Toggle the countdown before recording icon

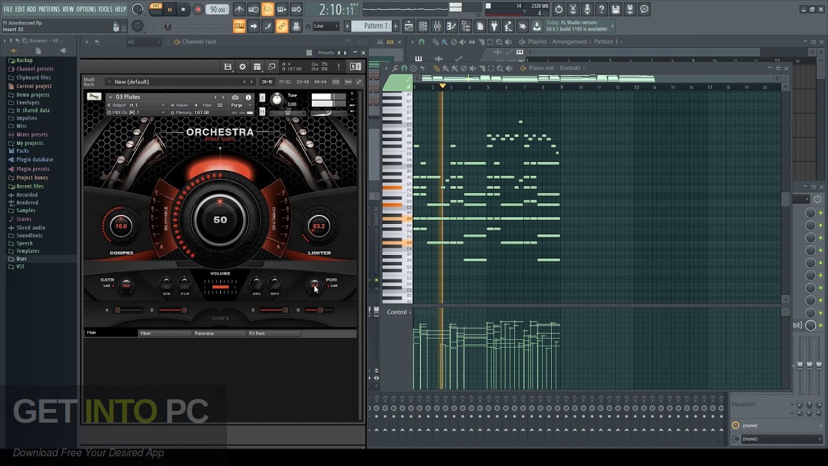(x=268, y=9)
